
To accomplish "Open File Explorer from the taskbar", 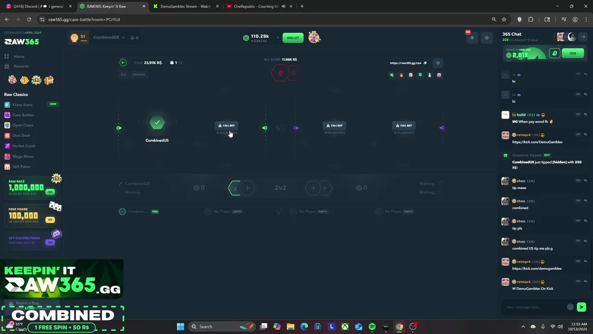I will (x=290, y=327).
